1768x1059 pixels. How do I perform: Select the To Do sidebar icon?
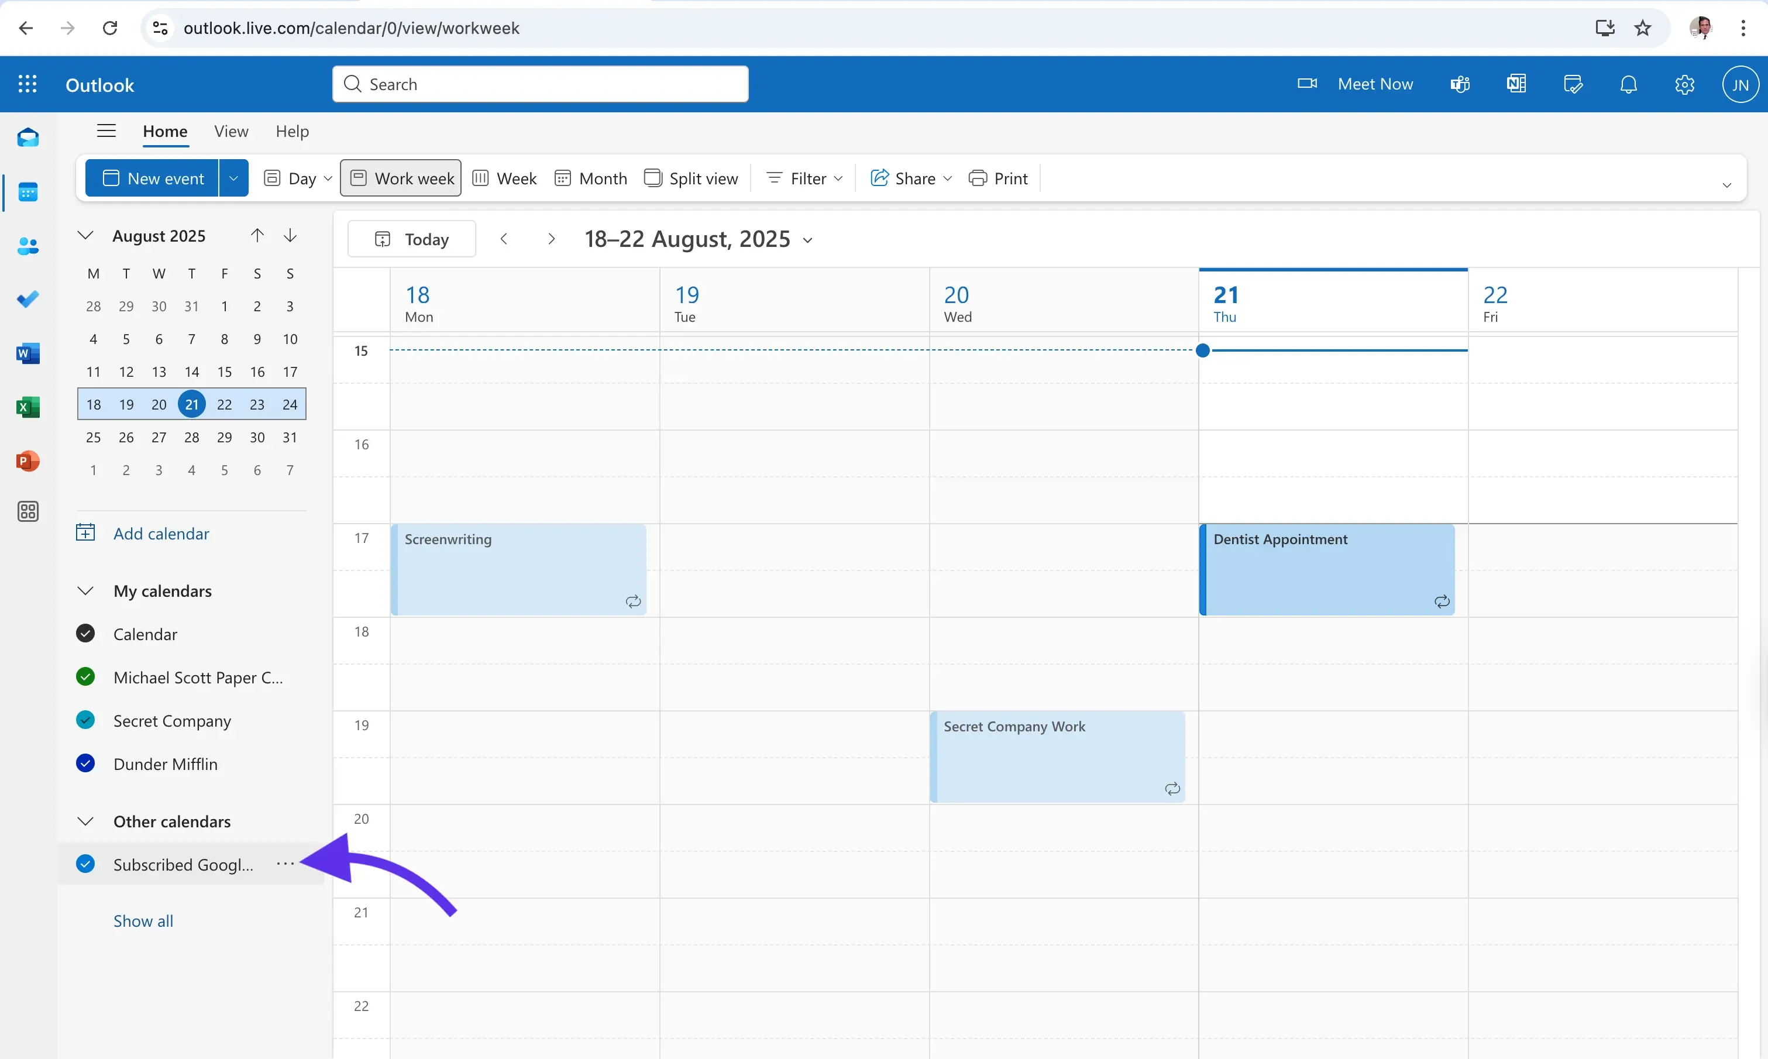[x=27, y=298]
